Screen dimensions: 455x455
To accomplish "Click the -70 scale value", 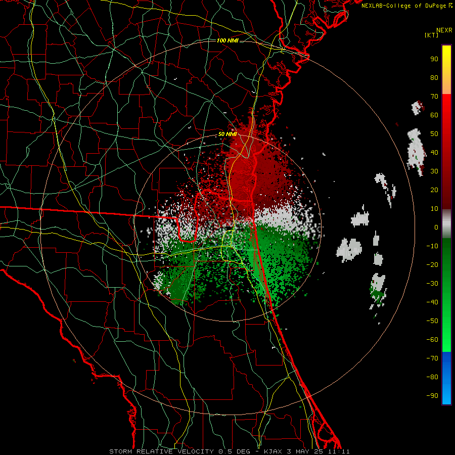I will (432, 358).
